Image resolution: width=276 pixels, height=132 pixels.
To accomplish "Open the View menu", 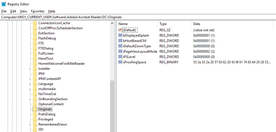I will point(23,11).
